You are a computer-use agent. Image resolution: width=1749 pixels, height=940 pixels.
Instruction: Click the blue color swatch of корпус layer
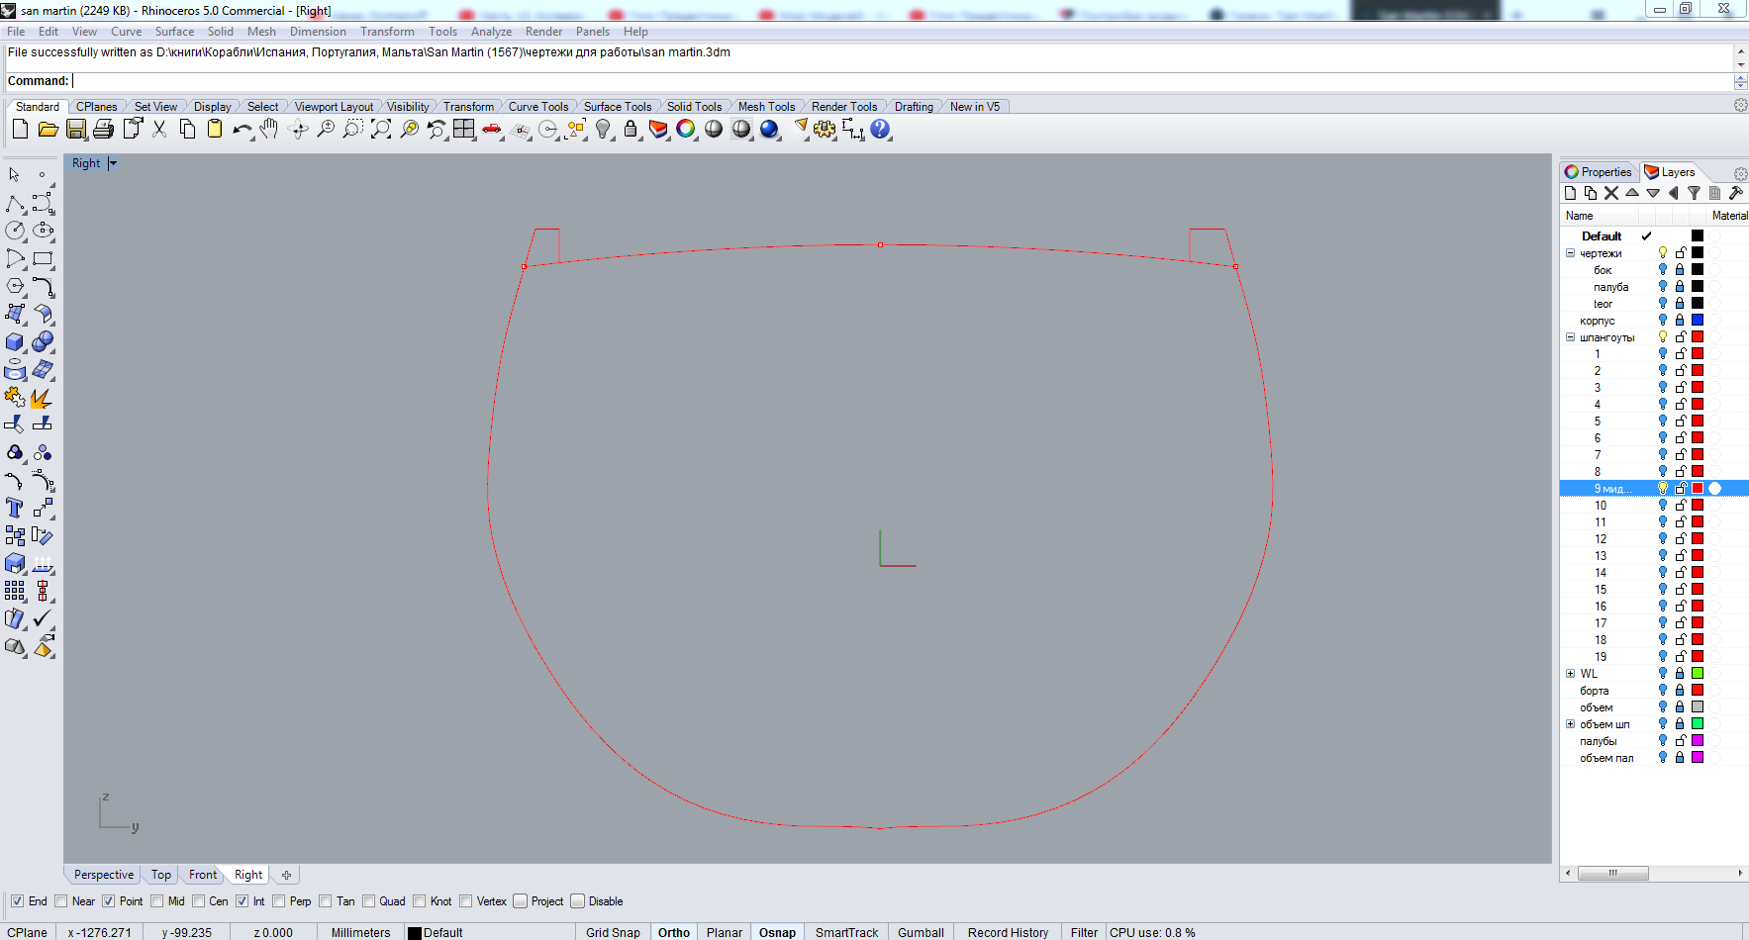[x=1698, y=320]
